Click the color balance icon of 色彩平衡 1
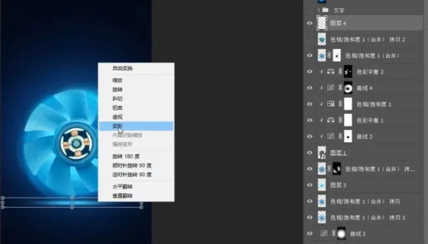The width and height of the screenshot is (428, 244). click(x=331, y=120)
